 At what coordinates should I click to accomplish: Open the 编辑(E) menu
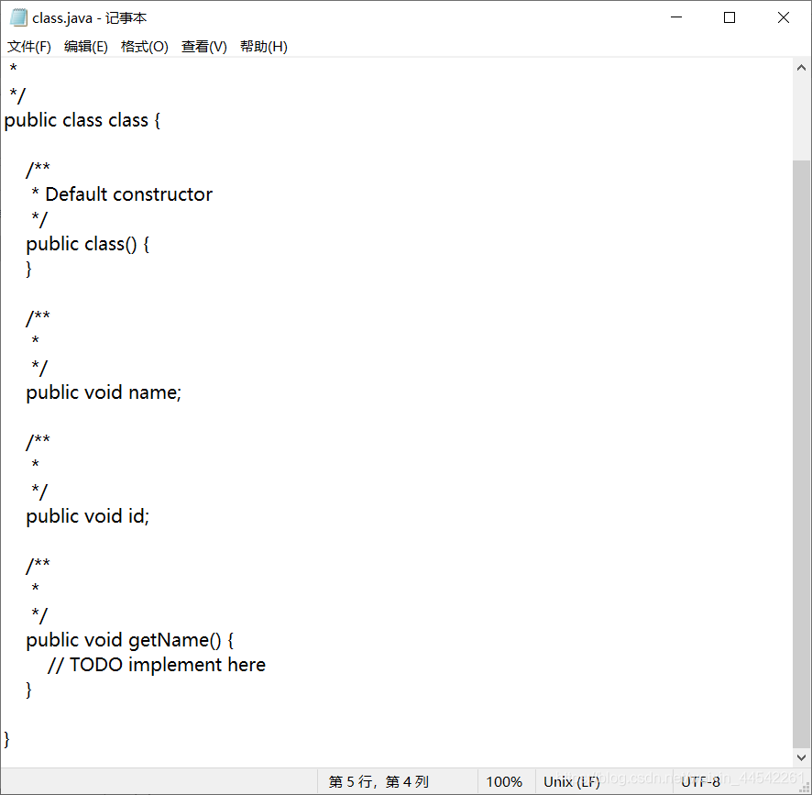point(86,46)
